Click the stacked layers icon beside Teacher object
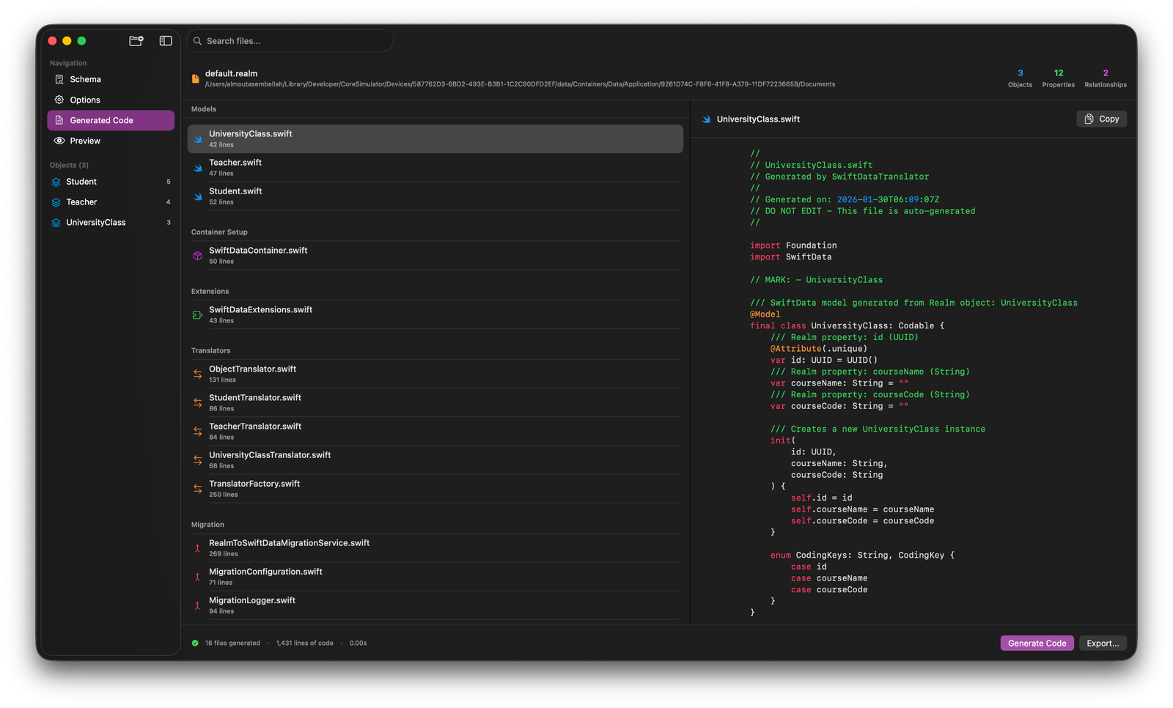Image resolution: width=1173 pixels, height=708 pixels. pyautogui.click(x=57, y=202)
